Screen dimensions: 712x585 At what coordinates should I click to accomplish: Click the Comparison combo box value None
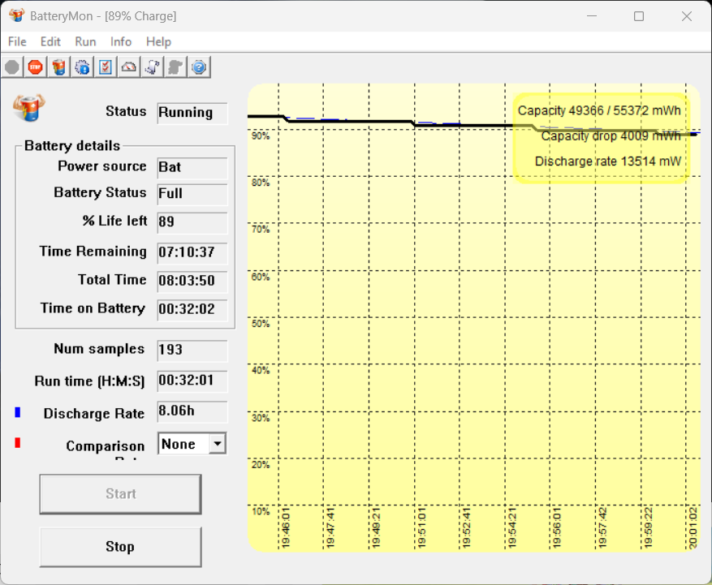coord(183,444)
